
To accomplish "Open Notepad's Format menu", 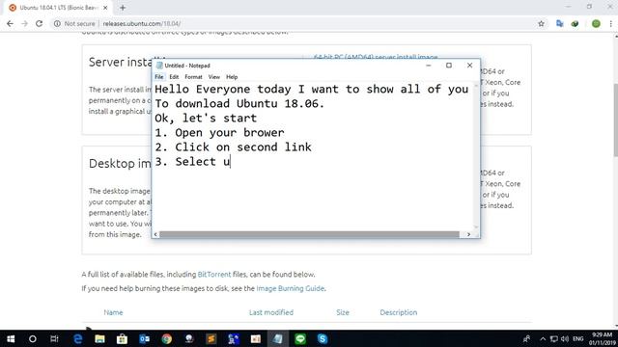I will point(193,77).
